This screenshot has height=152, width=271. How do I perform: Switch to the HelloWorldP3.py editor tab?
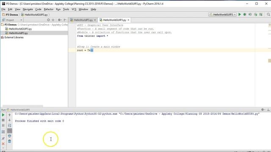(x=83, y=20)
